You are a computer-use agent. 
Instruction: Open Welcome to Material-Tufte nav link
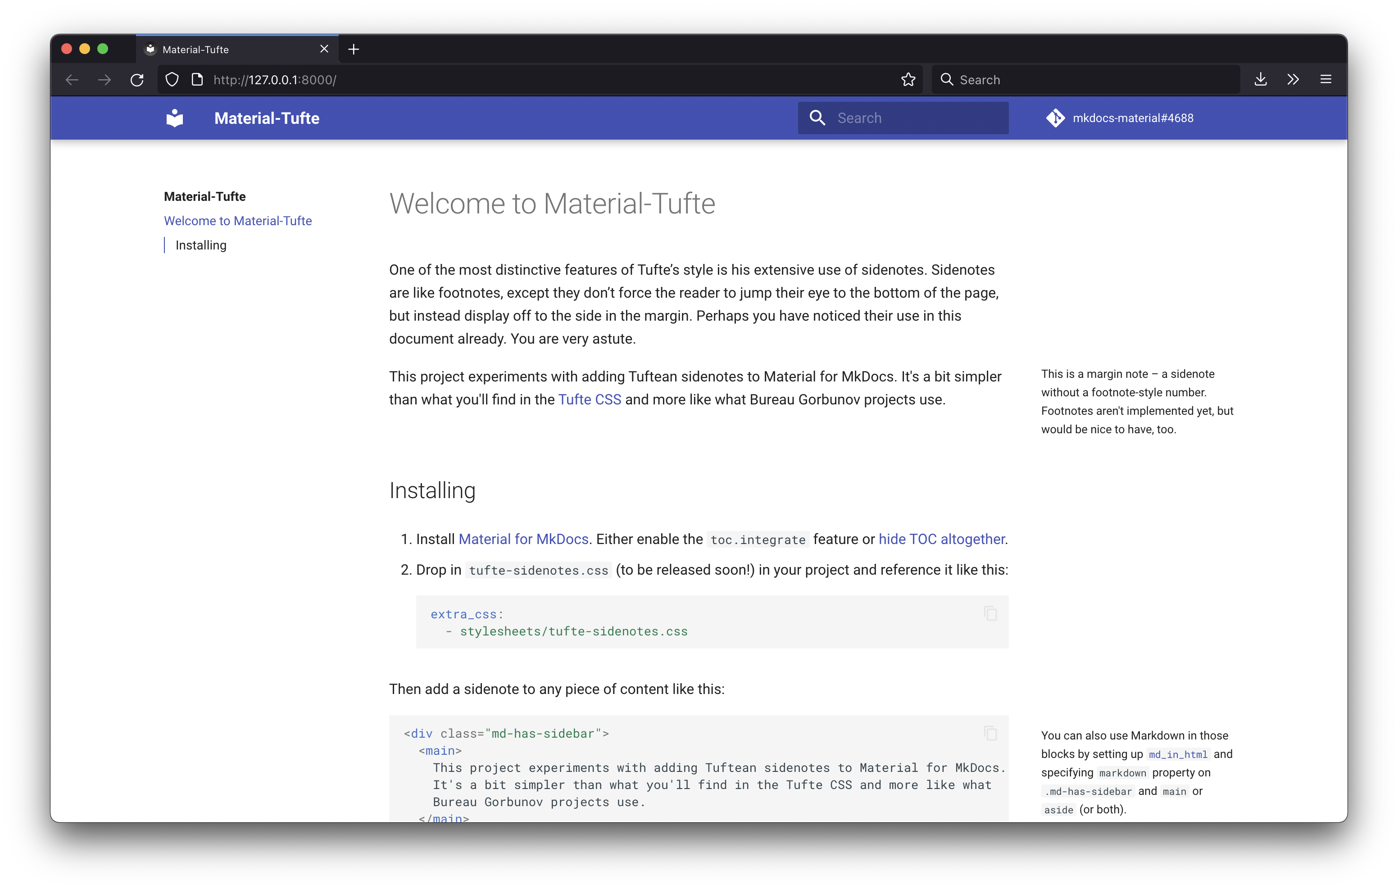[x=238, y=221]
